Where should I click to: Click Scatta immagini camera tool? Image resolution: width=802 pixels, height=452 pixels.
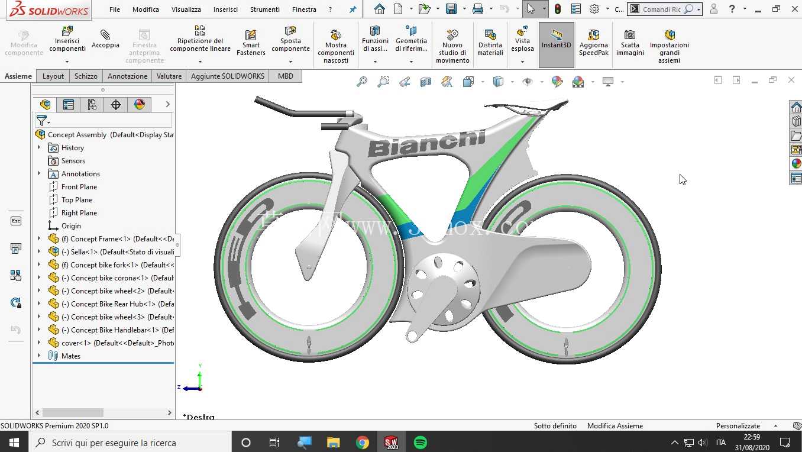point(630,43)
